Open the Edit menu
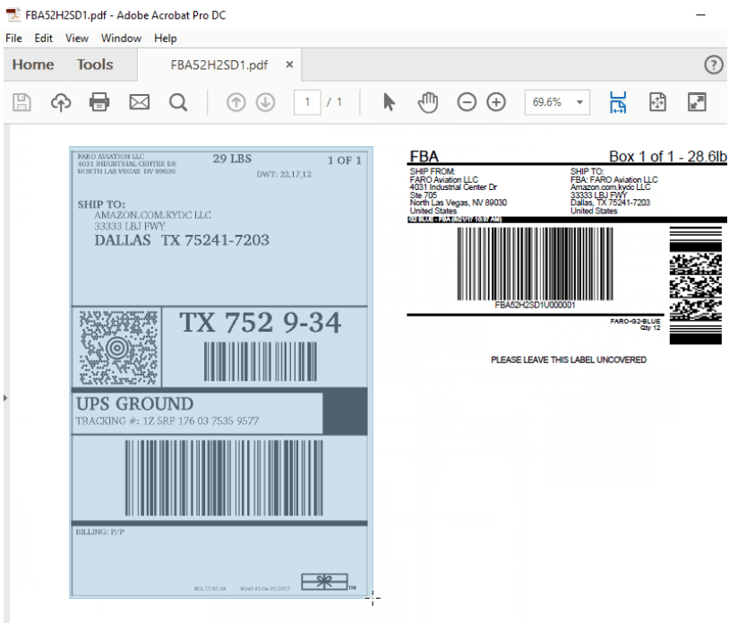 click(x=43, y=39)
